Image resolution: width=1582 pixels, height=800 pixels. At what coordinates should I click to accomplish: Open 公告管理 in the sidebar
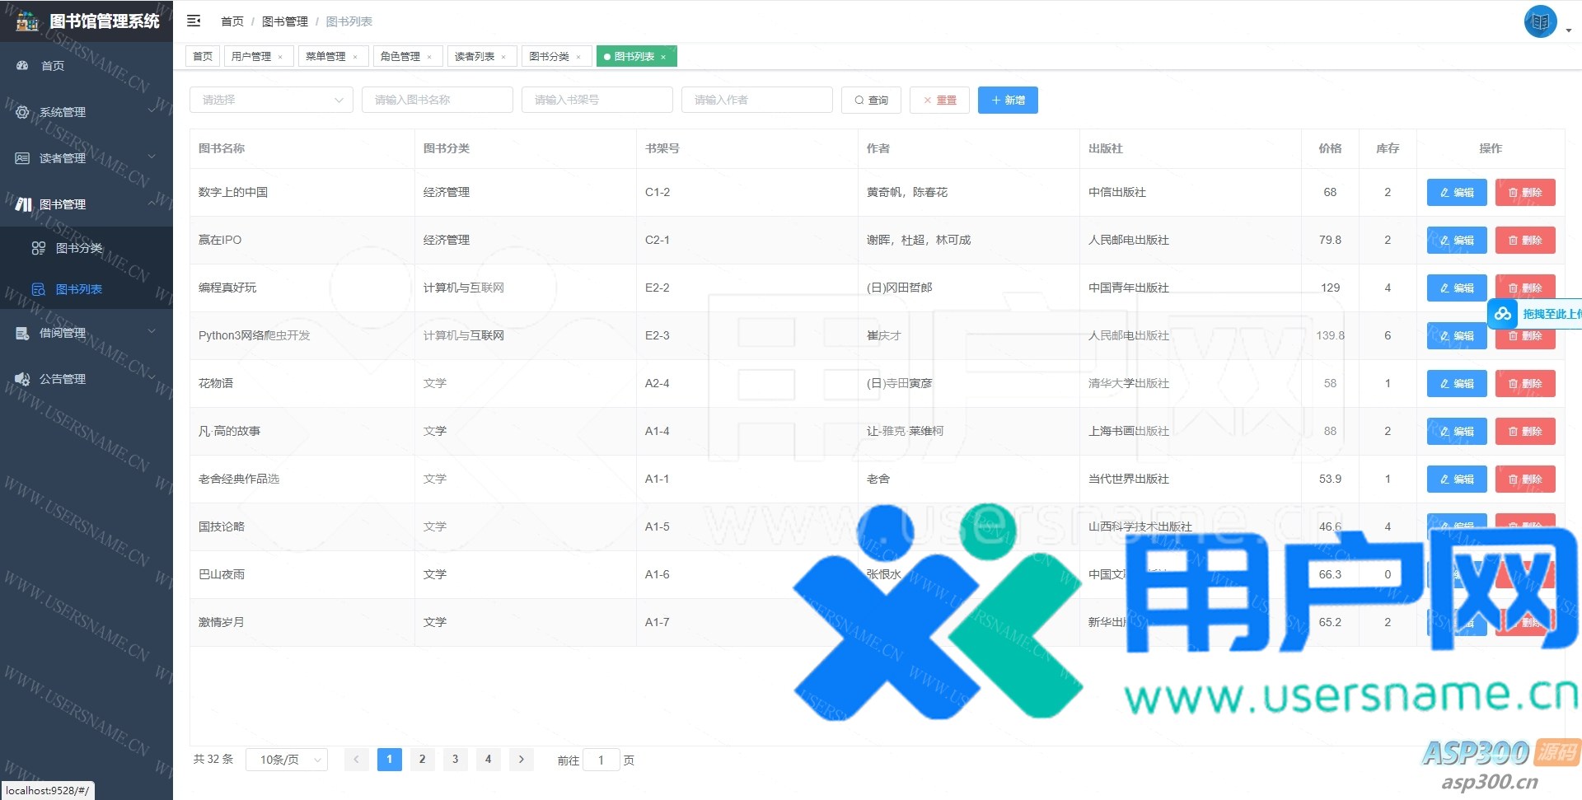63,379
